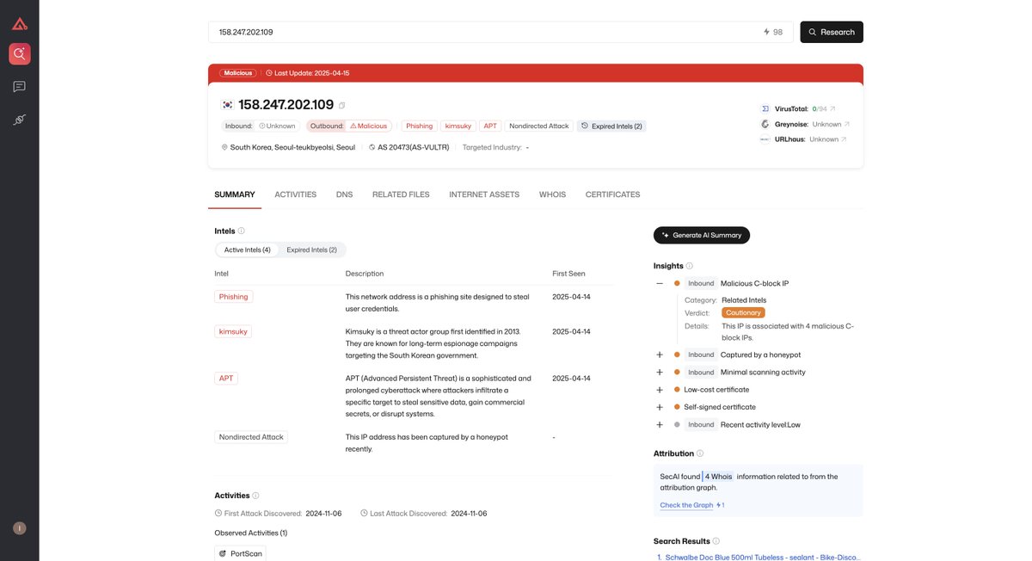Expand the Recent activity level:Low insight
The image size is (1032, 561).
660,425
